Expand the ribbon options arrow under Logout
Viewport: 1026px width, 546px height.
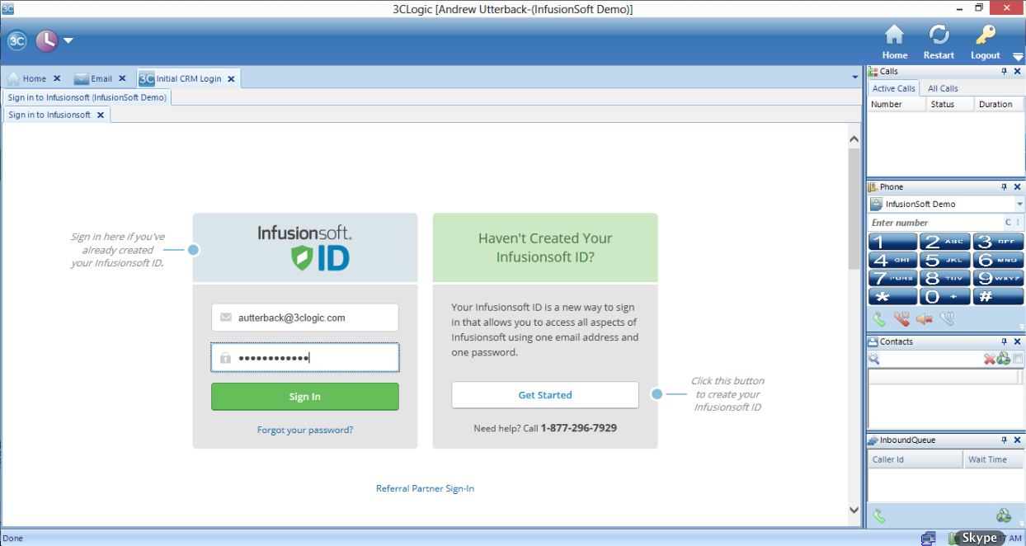[x=1018, y=57]
